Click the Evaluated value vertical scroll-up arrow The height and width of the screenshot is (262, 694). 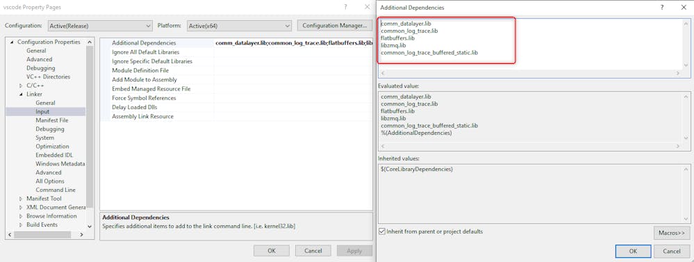686,96
